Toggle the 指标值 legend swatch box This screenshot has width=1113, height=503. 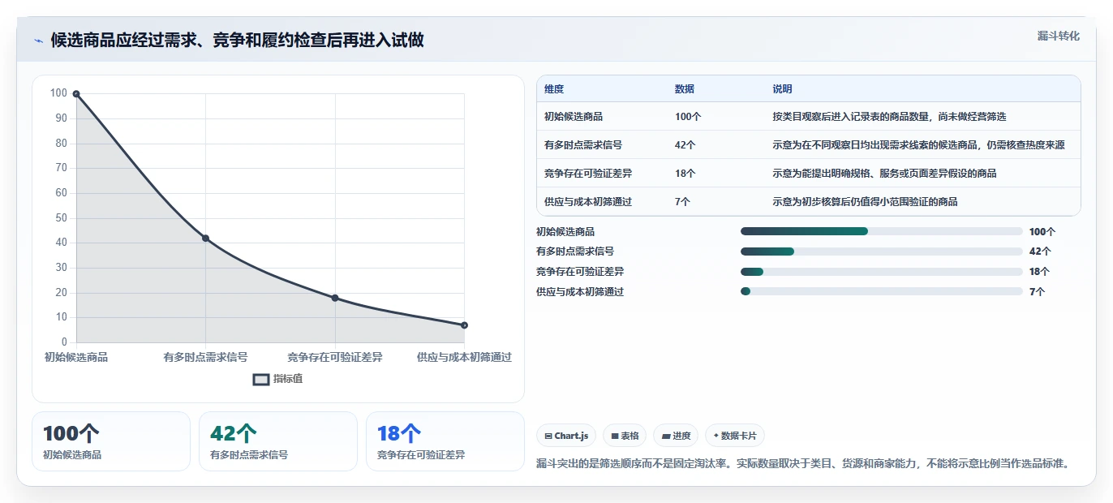pyautogui.click(x=261, y=379)
